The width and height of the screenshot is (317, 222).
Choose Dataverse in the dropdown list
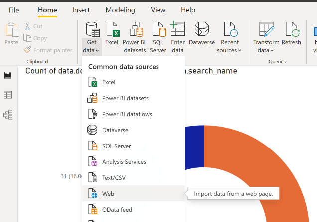coord(134,130)
